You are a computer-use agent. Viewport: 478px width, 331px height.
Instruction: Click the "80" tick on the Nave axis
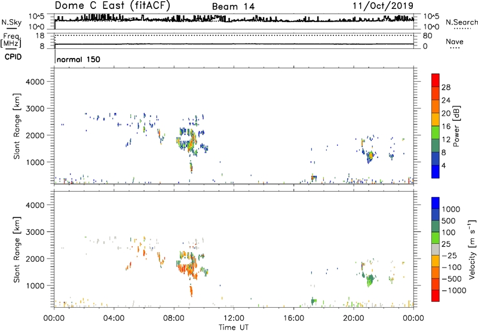(427, 36)
